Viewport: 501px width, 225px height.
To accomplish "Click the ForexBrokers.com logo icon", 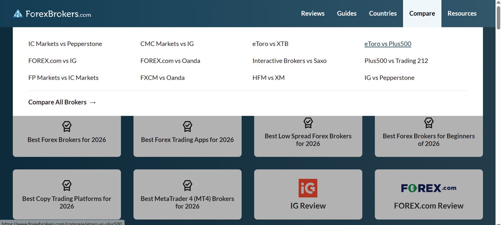I will [18, 13].
